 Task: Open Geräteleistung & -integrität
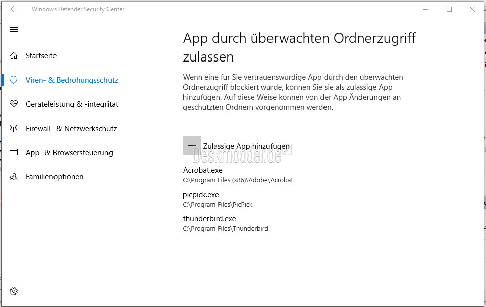click(x=72, y=104)
